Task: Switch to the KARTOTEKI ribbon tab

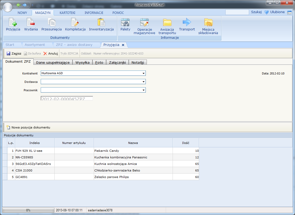Action: pos(67,13)
